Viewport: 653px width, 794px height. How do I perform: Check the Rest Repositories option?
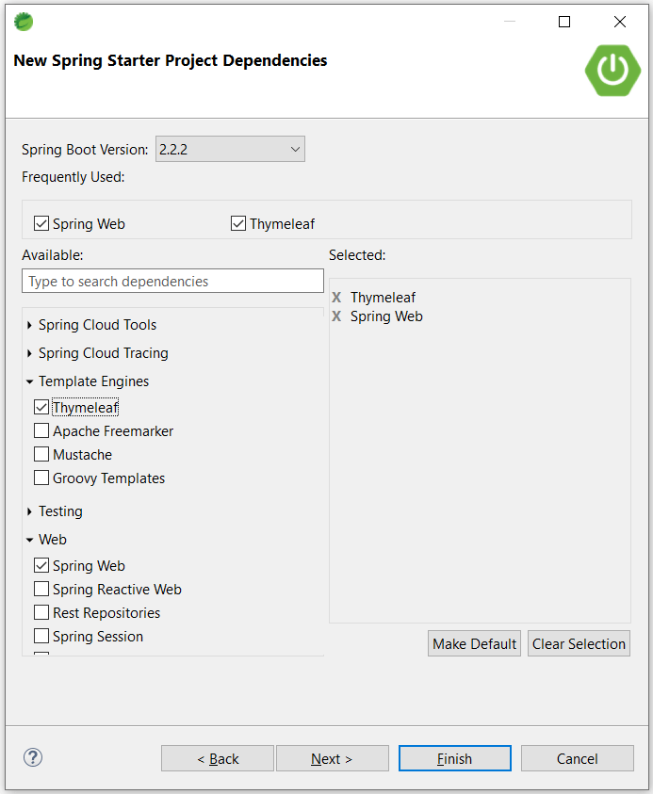point(41,612)
